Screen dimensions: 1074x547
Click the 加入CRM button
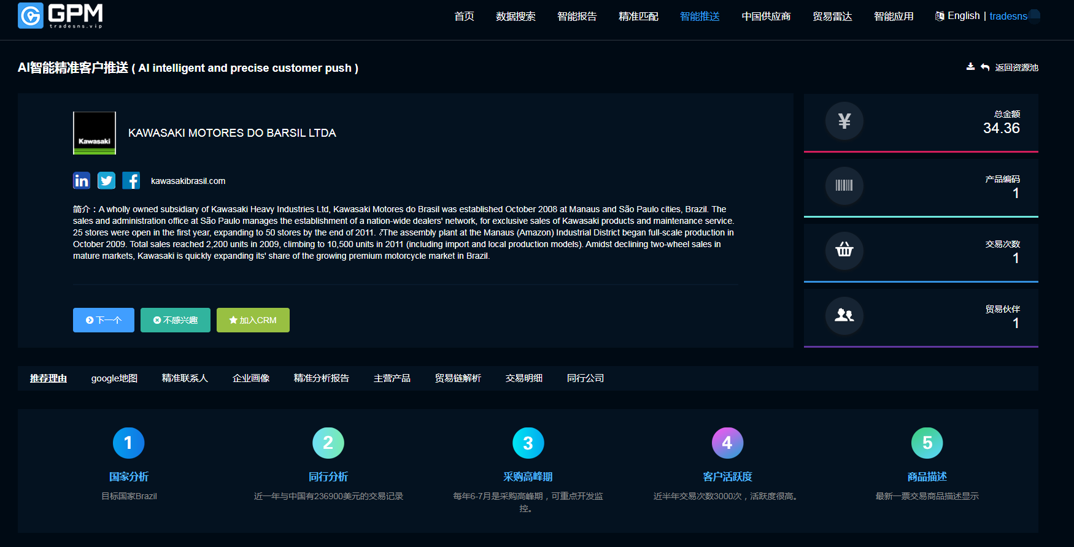pos(253,320)
